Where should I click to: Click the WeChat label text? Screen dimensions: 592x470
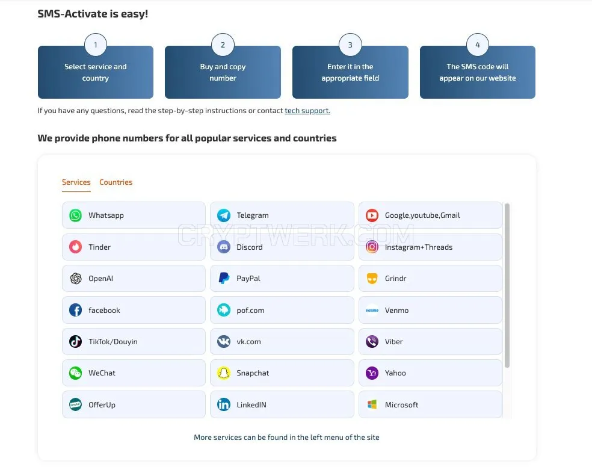click(x=102, y=373)
